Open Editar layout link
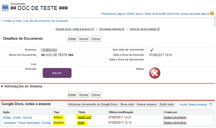 tap(135, 14)
